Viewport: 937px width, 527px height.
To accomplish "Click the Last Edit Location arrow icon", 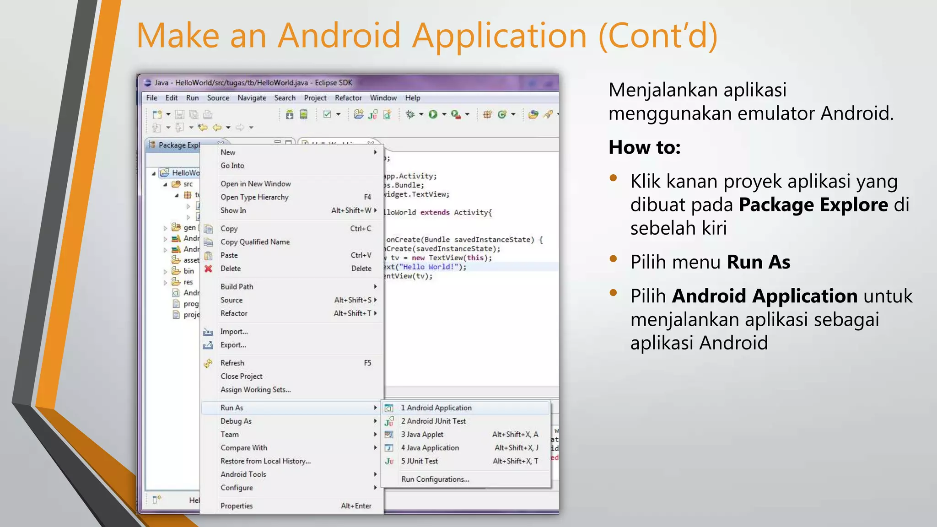I will click(x=203, y=128).
